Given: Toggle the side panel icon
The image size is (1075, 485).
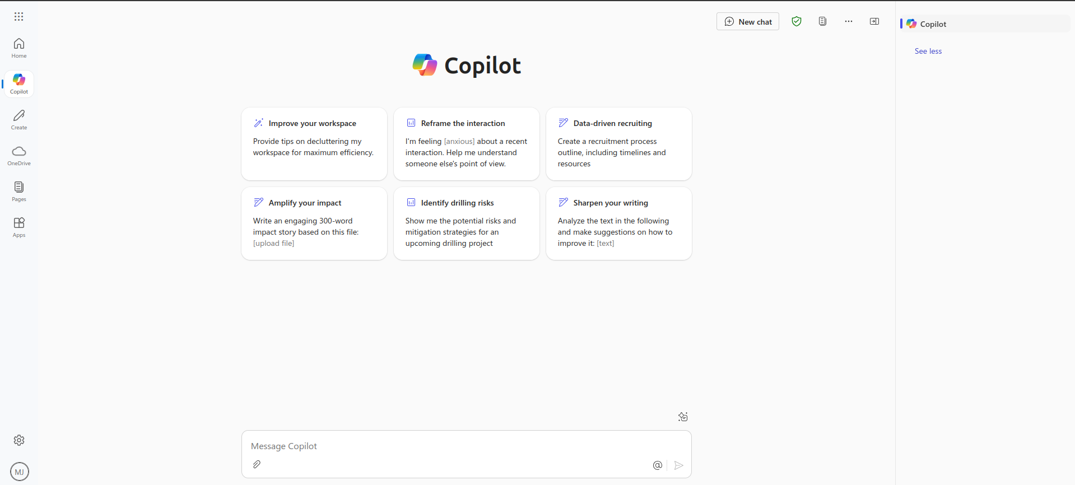Looking at the screenshot, I should pyautogui.click(x=874, y=21).
